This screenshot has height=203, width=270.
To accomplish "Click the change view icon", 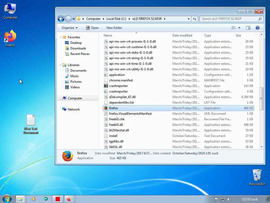I will [x=234, y=28].
